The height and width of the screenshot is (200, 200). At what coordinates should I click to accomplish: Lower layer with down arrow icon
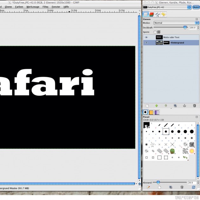[166, 106]
